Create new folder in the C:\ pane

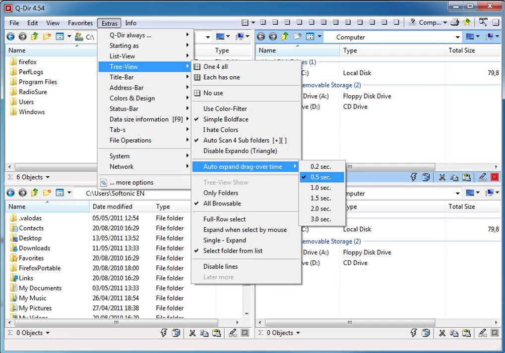point(47,37)
